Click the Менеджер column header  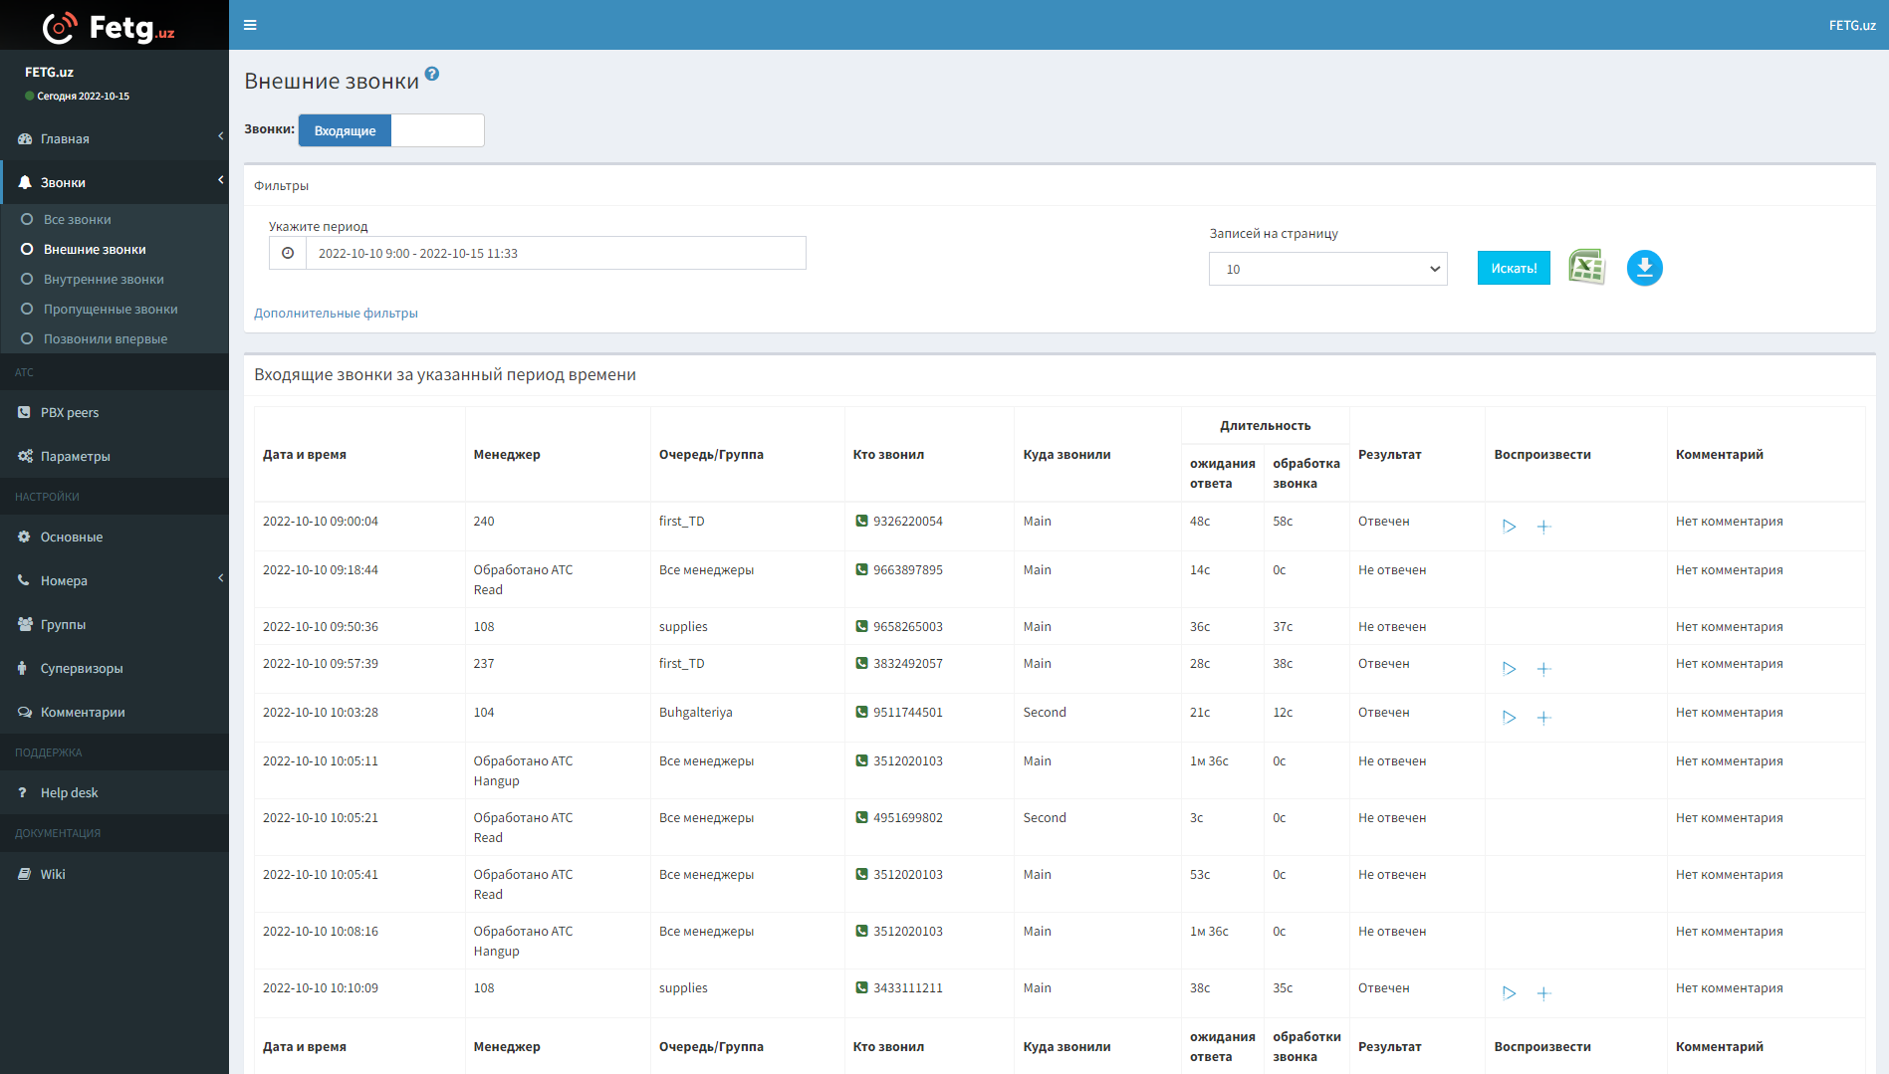pyautogui.click(x=507, y=454)
